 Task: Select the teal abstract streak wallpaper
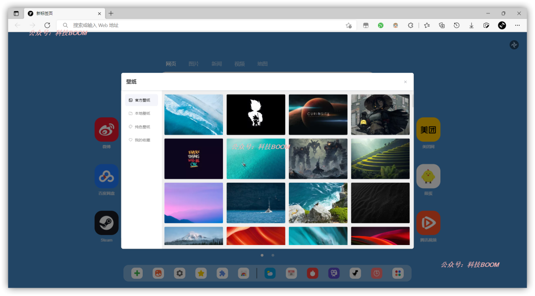click(x=318, y=236)
